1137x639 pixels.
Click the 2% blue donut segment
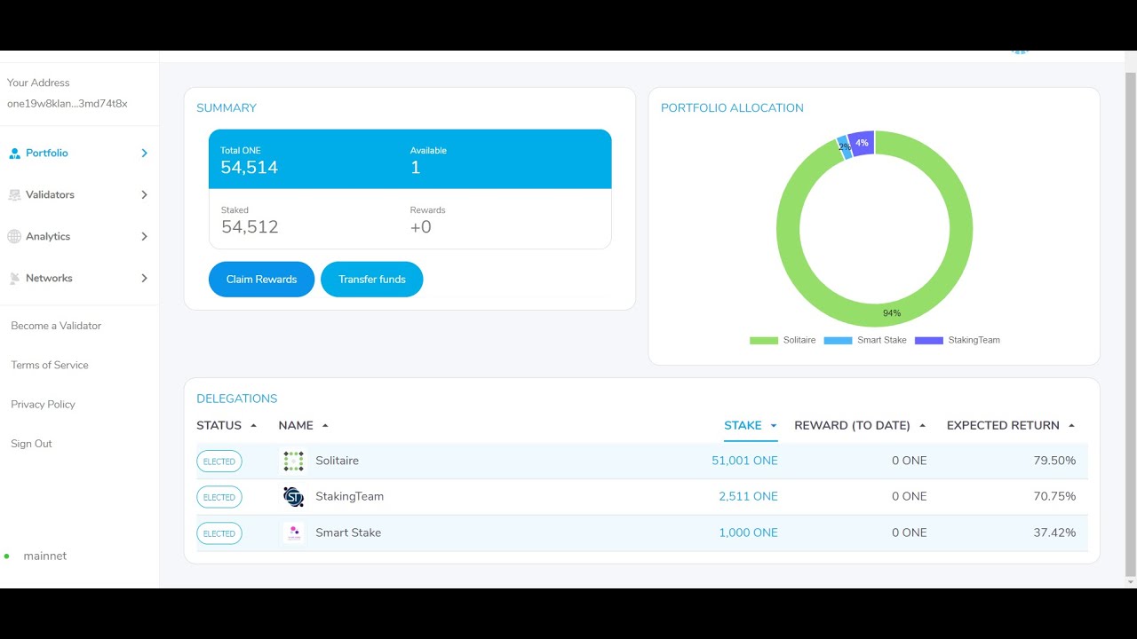pos(844,147)
